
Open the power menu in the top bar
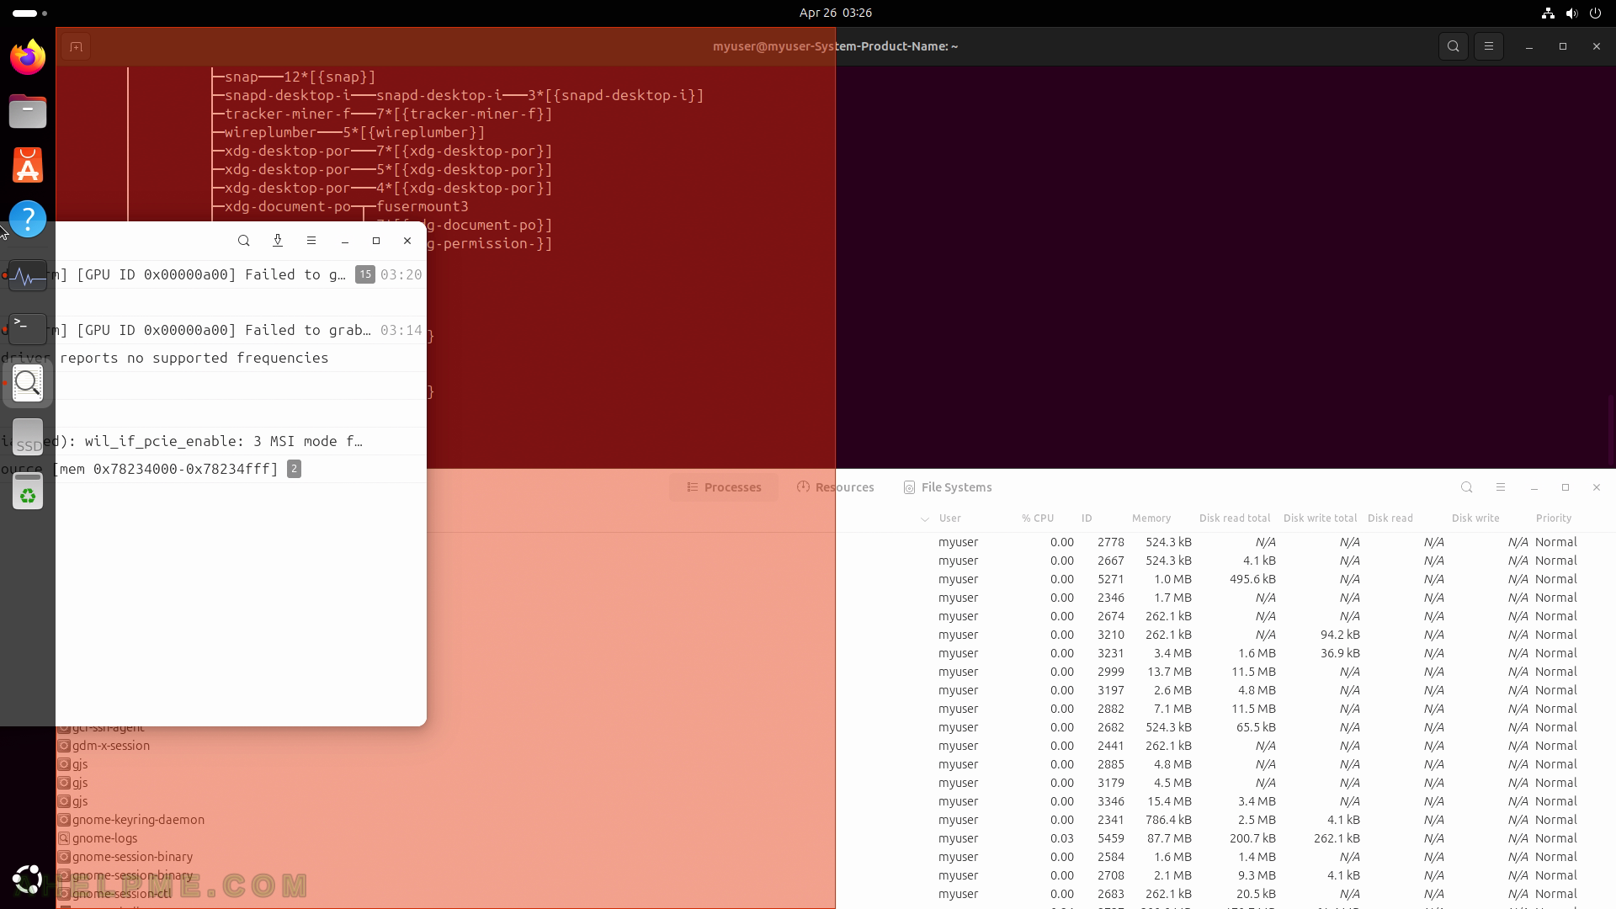pyautogui.click(x=1595, y=13)
